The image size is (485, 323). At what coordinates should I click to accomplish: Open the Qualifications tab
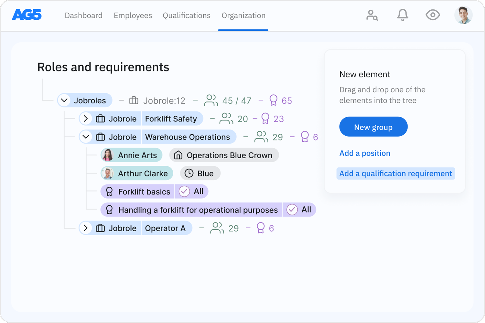tap(187, 16)
